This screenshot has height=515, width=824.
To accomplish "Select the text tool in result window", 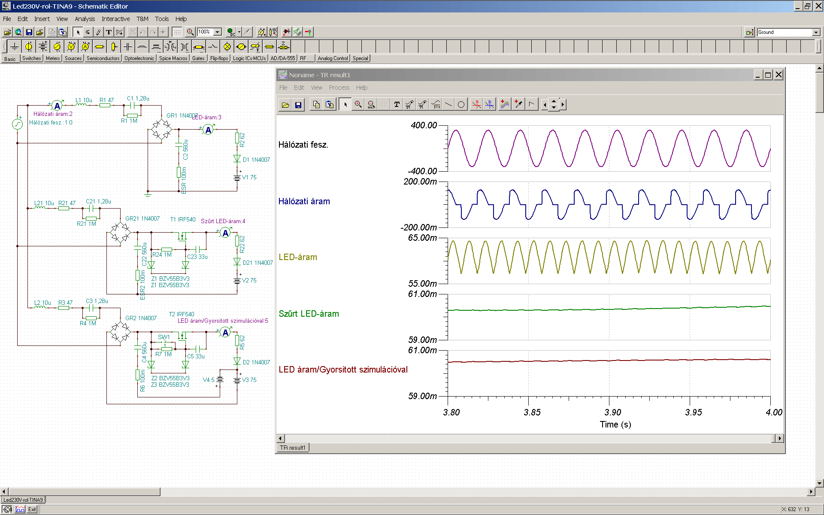I will point(397,104).
